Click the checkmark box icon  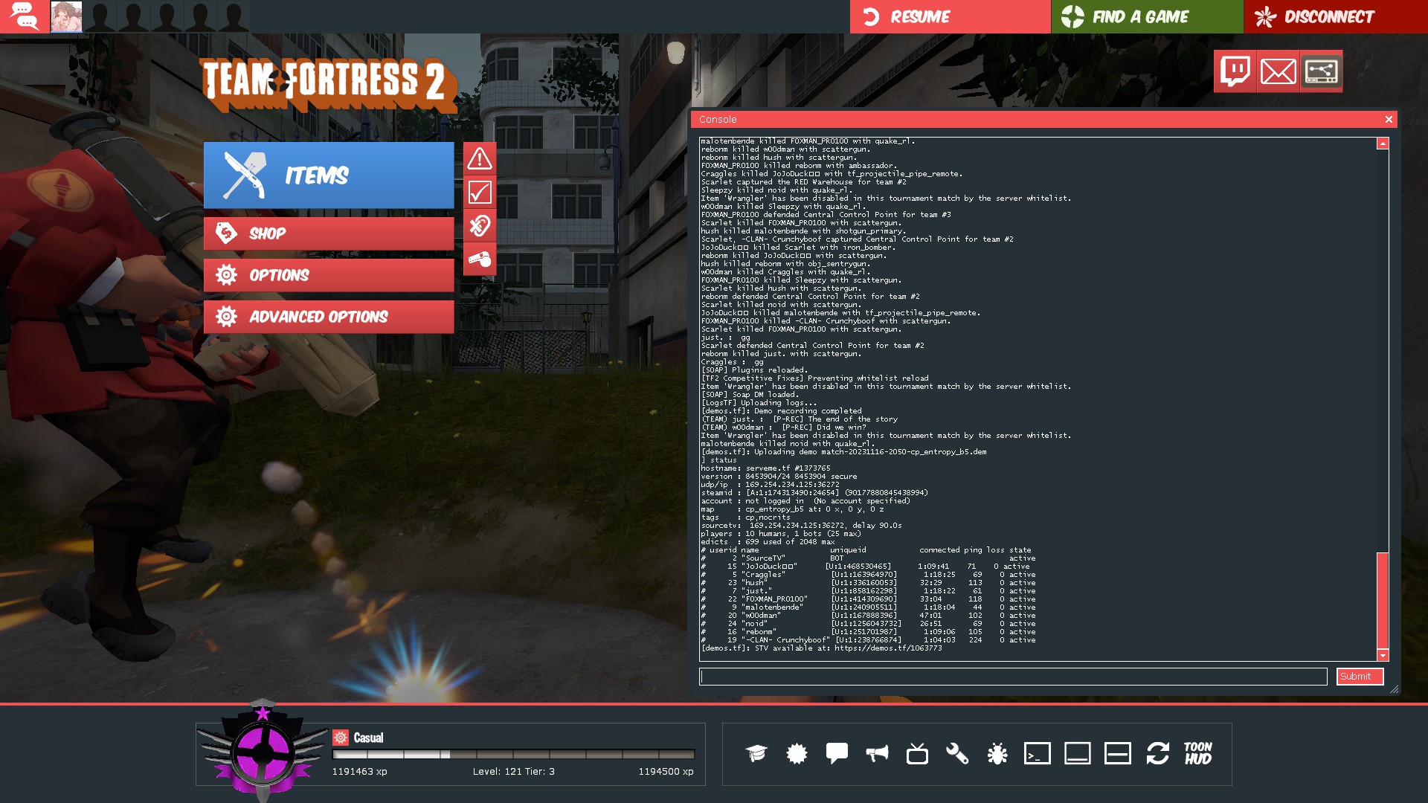click(x=480, y=193)
